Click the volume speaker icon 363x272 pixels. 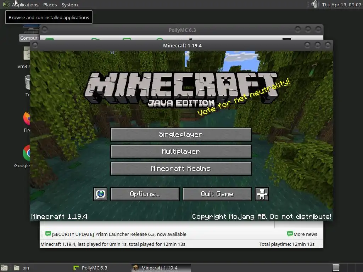[x=315, y=4]
